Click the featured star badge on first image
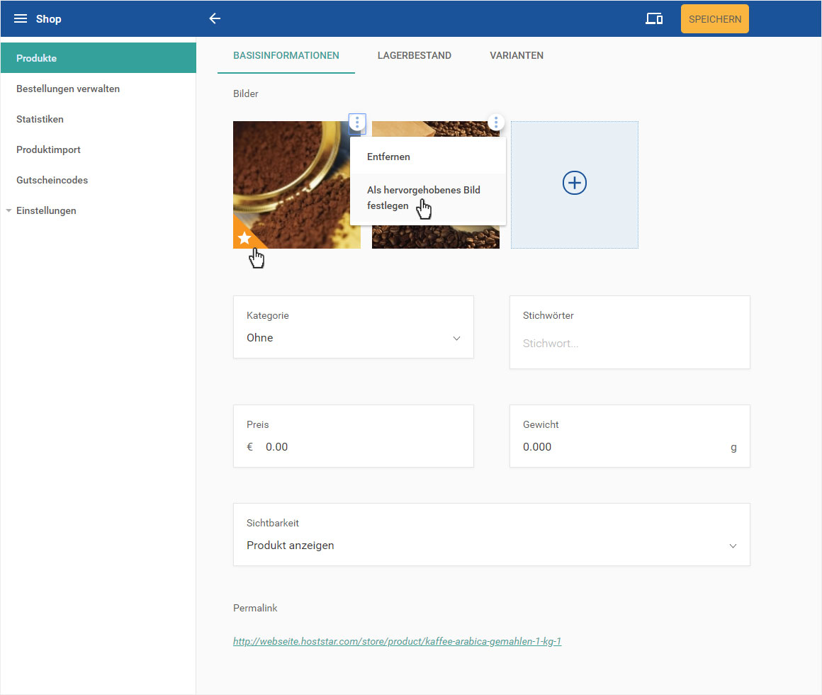The image size is (822, 695). point(244,238)
